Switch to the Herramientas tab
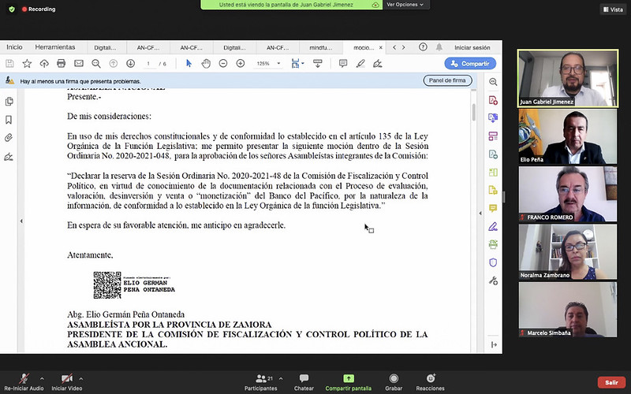 pyautogui.click(x=55, y=47)
